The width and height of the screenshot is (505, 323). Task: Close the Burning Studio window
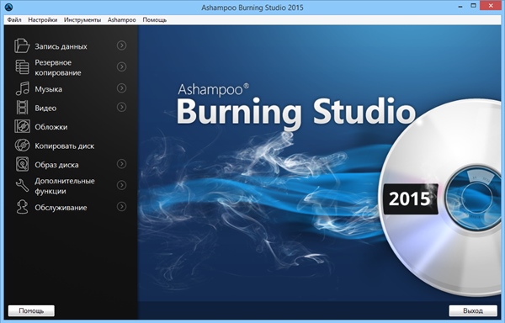tap(491, 6)
